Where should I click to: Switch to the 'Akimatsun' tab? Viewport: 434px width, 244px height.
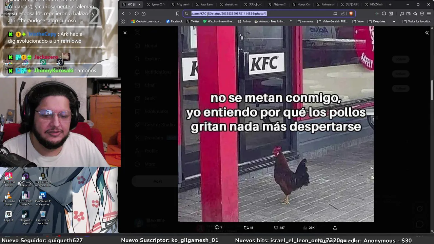tap(325, 4)
